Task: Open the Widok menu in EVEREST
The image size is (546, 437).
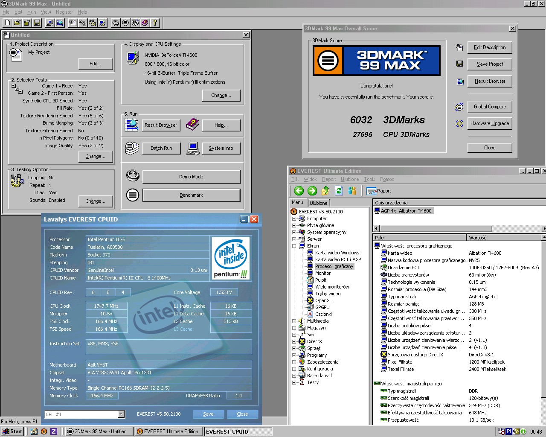Action: (x=310, y=179)
